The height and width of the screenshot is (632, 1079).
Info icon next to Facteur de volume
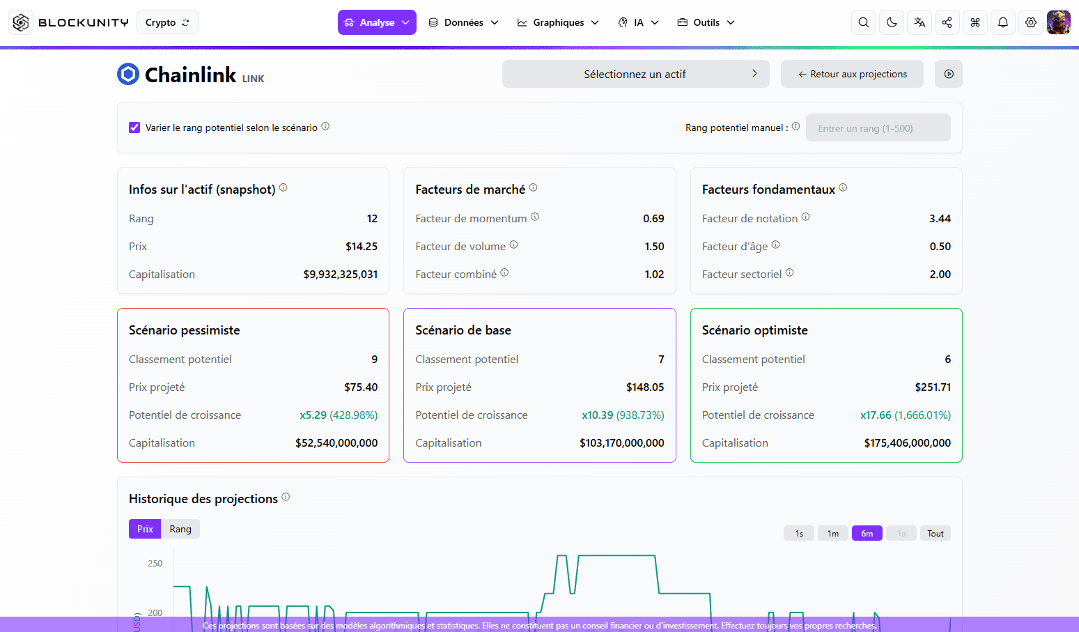pos(513,245)
